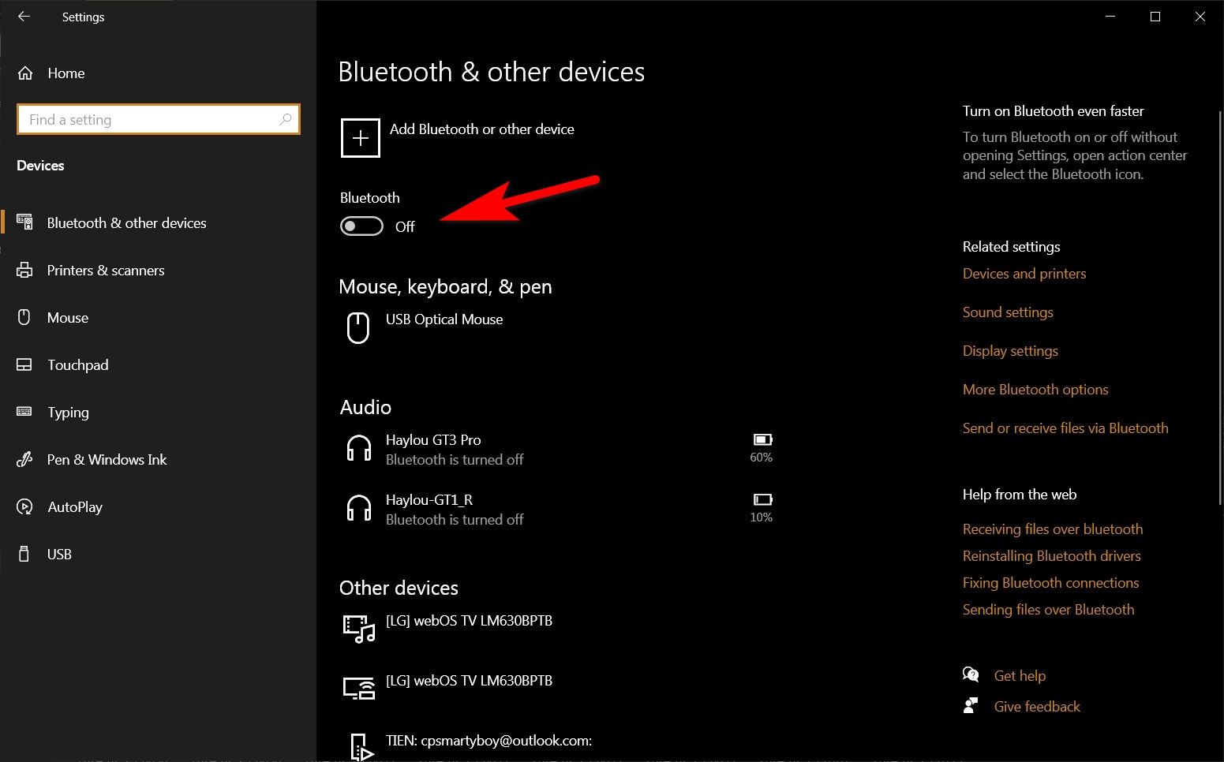Click the Find a setting search box
The height and width of the screenshot is (762, 1224).
point(158,119)
